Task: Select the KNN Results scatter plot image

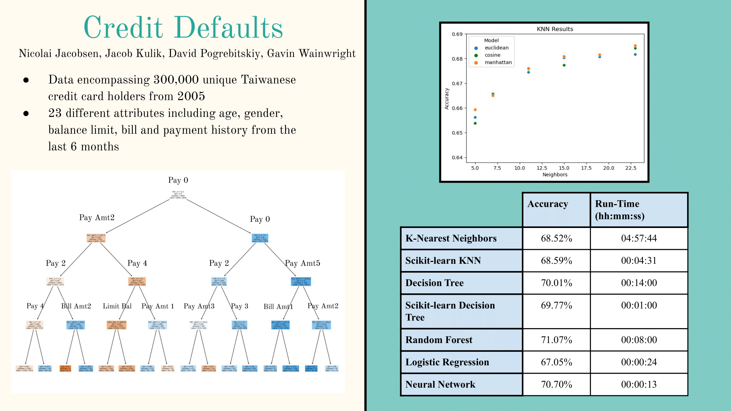Action: point(544,102)
